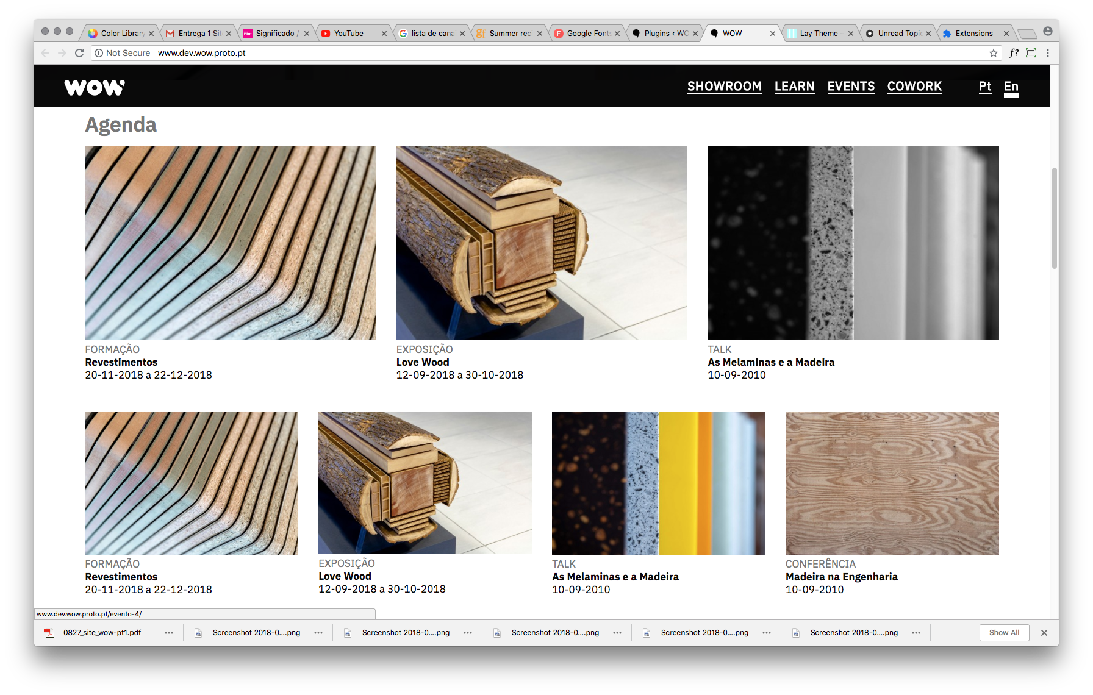Open the Chrome three-dot menu
The image size is (1093, 695).
click(x=1048, y=53)
